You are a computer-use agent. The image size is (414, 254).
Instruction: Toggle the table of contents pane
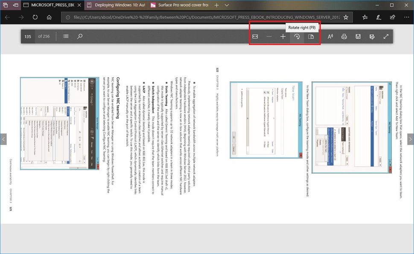tap(65, 36)
